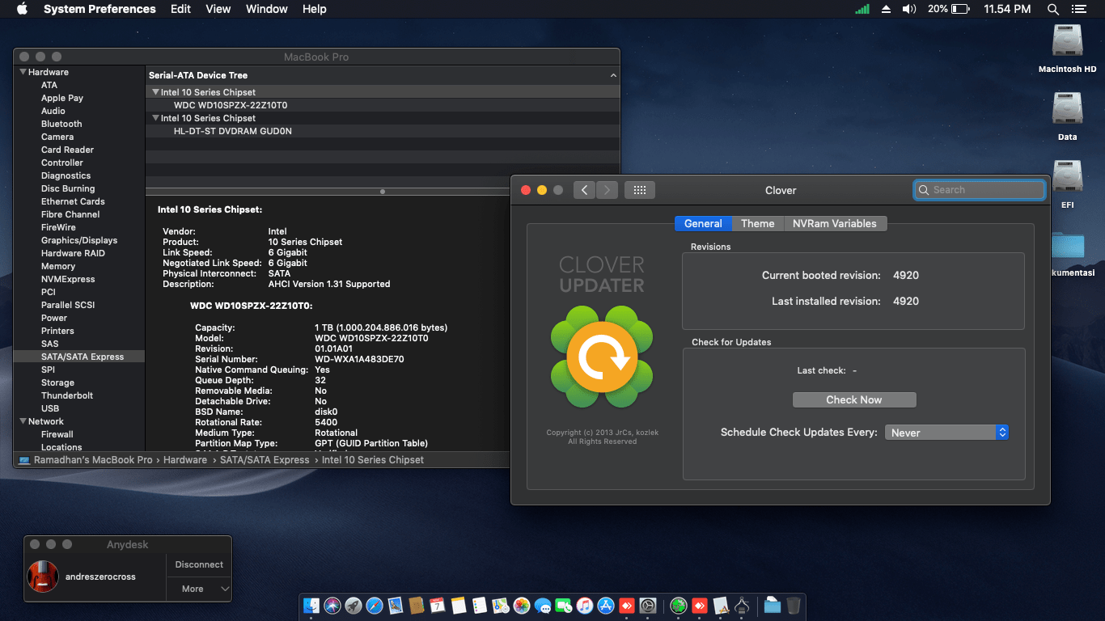This screenshot has height=621, width=1105.
Task: Select Ethernet Cards in sidebar
Action: (73, 201)
